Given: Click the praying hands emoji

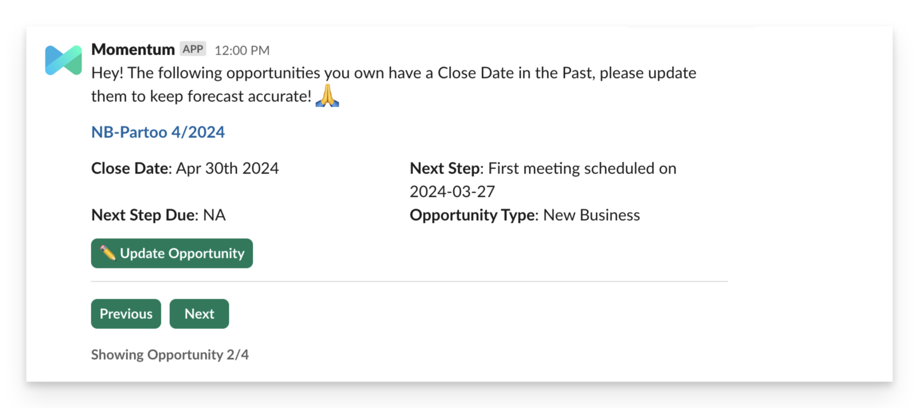Looking at the screenshot, I should 327,96.
